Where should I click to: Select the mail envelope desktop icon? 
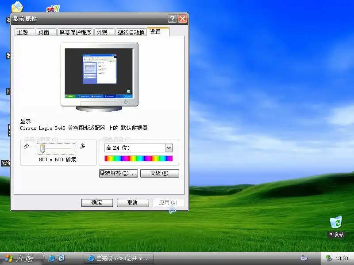(x=17, y=6)
